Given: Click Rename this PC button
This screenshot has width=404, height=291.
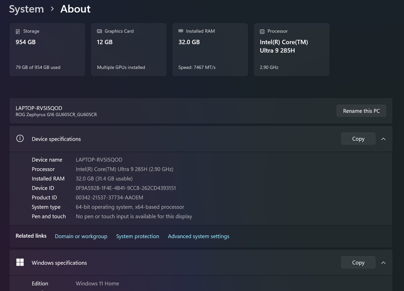Looking at the screenshot, I should click(x=361, y=111).
